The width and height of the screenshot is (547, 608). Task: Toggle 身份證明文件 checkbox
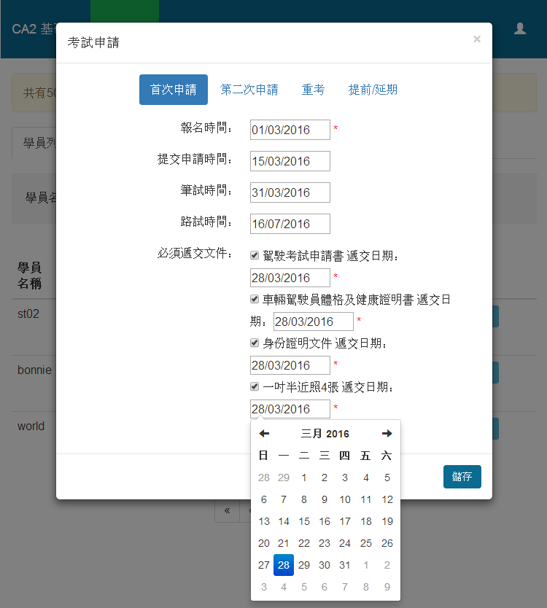[255, 343]
